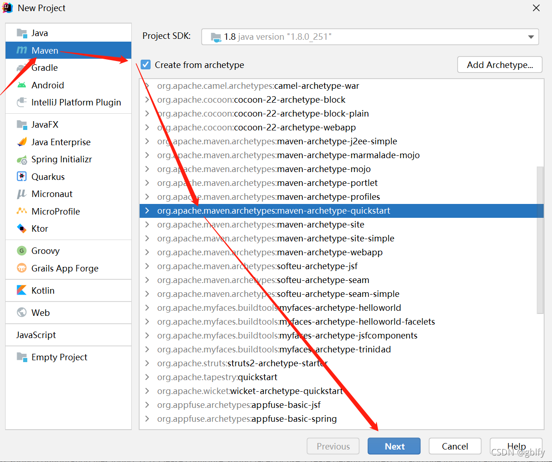Viewport: 552px width, 462px height.
Task: Select cocoon-22-archetype-block-plain archetype
Action: tap(342, 114)
